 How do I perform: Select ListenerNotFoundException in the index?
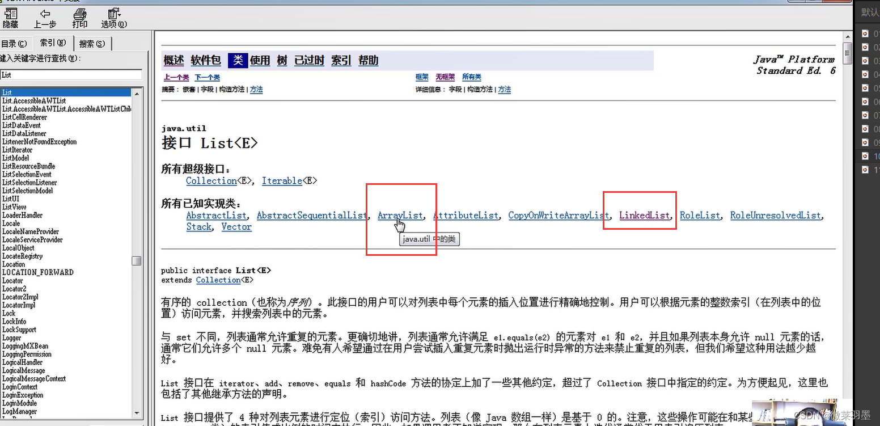point(39,142)
